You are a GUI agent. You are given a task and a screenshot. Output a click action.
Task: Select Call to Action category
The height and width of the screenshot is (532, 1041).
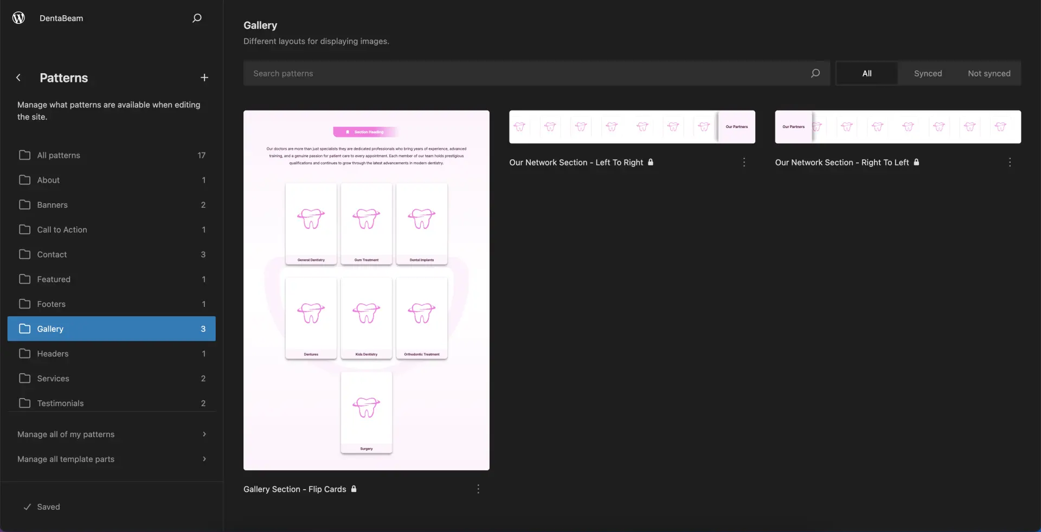coord(112,229)
